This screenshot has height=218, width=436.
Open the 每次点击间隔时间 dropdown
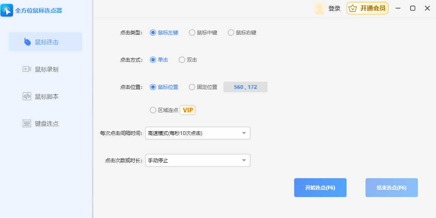tap(198, 133)
